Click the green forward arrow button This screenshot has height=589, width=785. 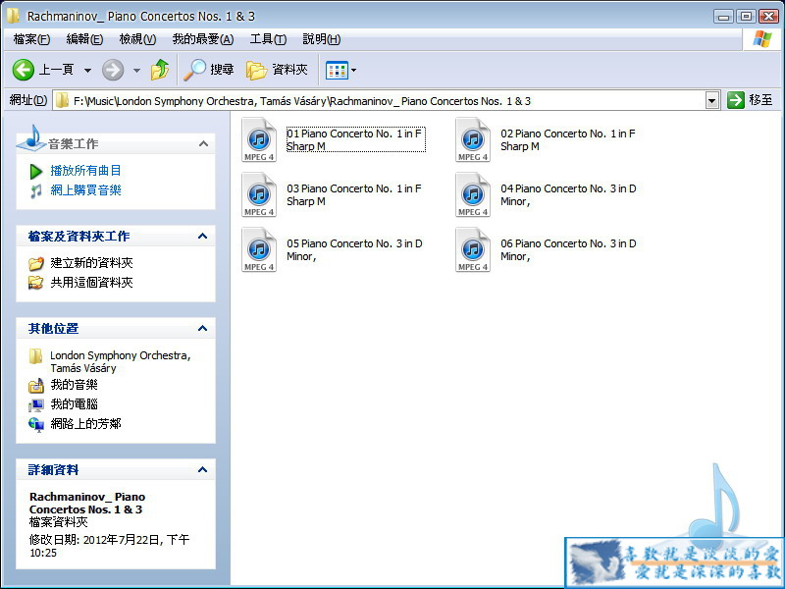pyautogui.click(x=113, y=70)
